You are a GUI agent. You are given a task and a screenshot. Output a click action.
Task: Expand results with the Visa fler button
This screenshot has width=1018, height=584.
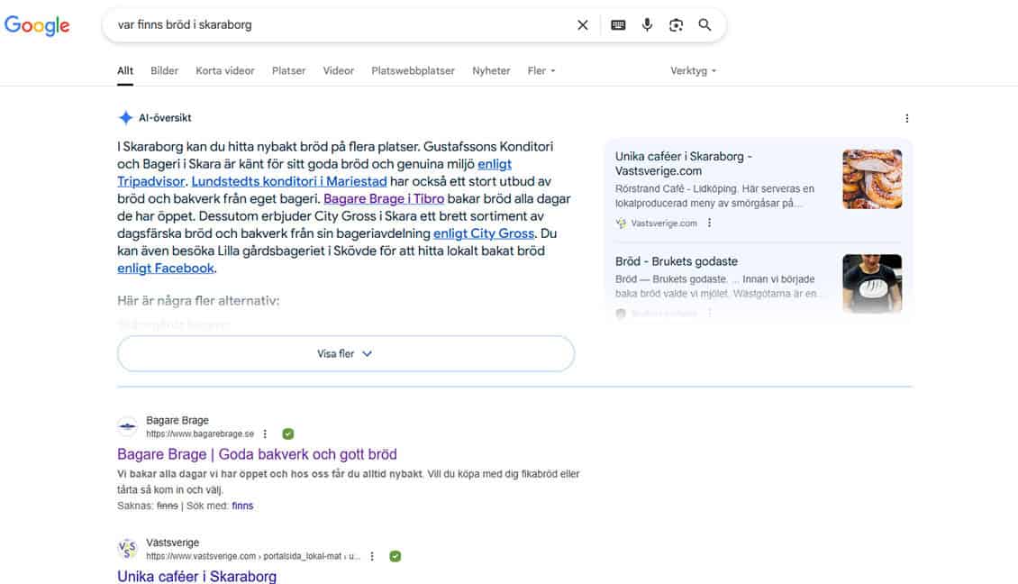[x=345, y=353]
